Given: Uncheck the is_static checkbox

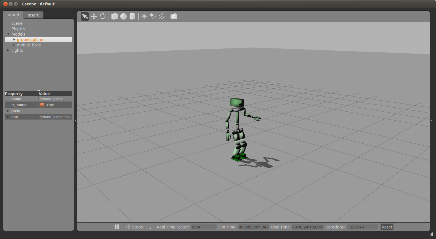Looking at the screenshot, I should [42, 105].
